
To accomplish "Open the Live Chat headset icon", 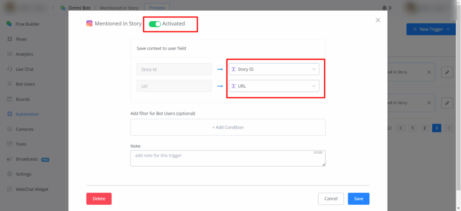I will [x=9, y=69].
